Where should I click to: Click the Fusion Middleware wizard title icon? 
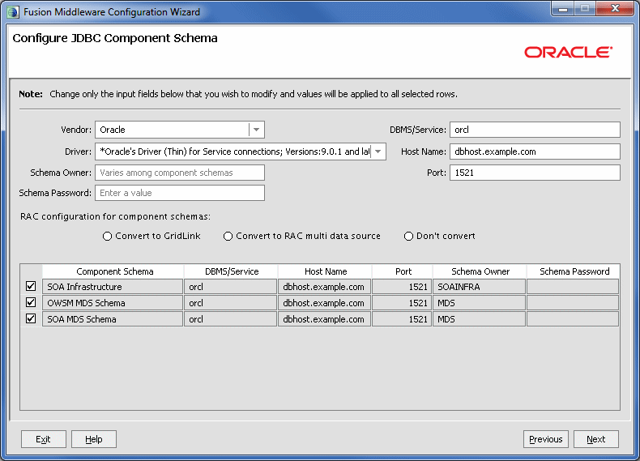click(x=13, y=12)
